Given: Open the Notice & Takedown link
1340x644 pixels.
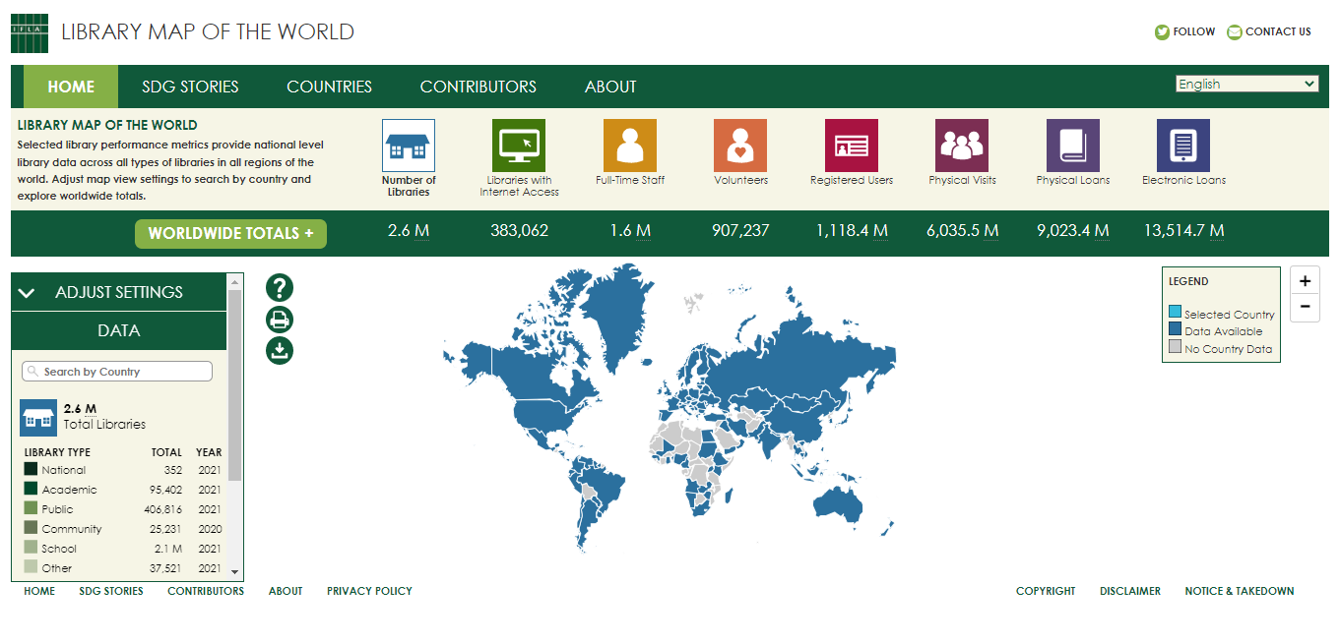Looking at the screenshot, I should (1240, 591).
